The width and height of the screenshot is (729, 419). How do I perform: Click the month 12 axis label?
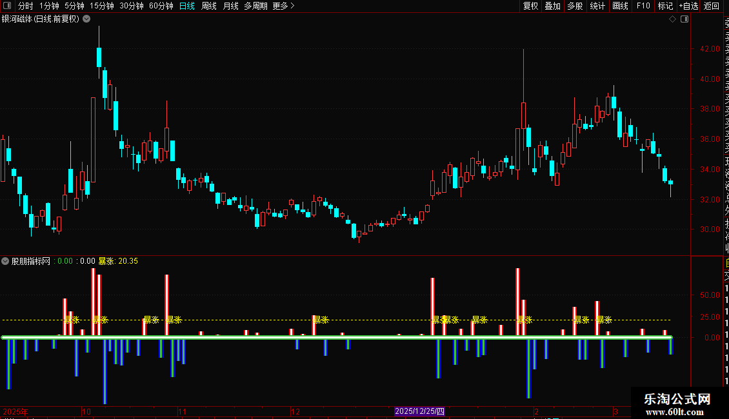(295, 411)
